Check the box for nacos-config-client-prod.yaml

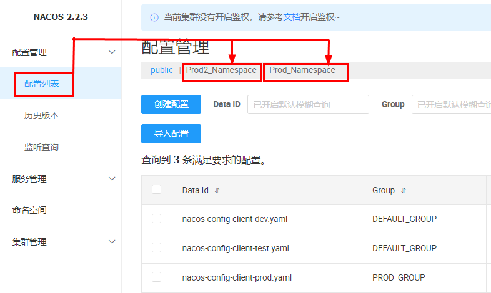[x=156, y=277]
